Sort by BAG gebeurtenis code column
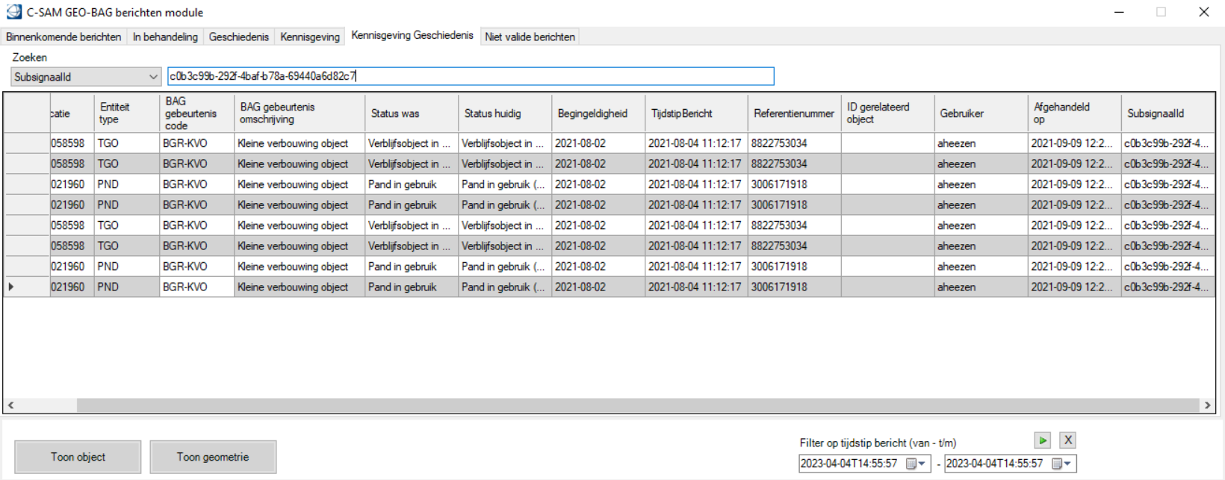1225x480 pixels. 196,113
